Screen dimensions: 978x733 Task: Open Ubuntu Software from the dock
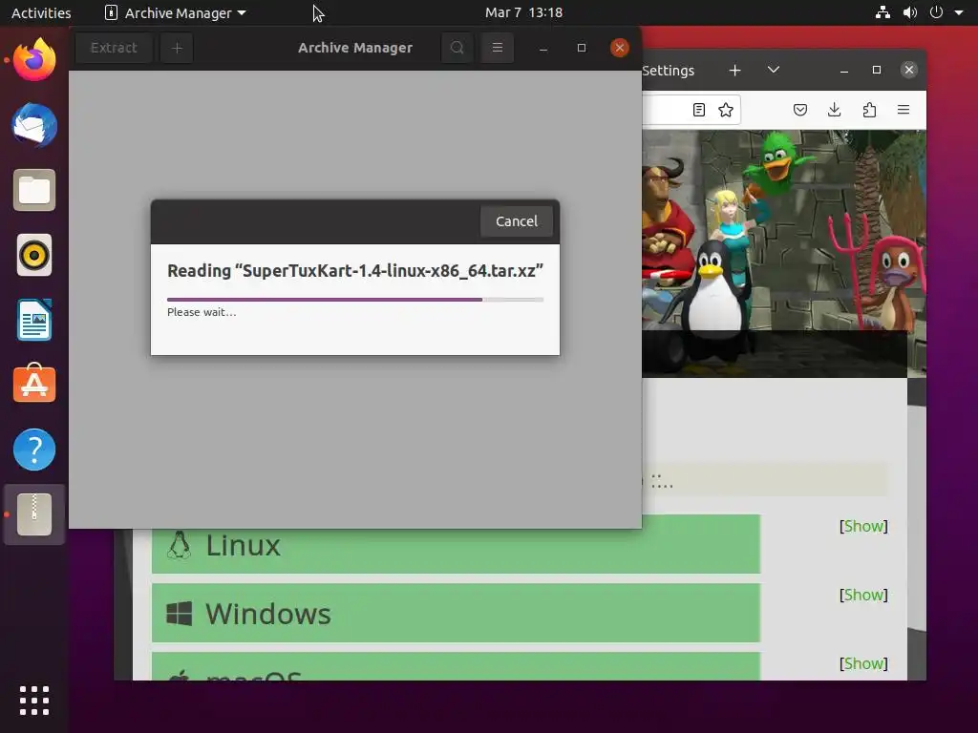click(x=34, y=385)
